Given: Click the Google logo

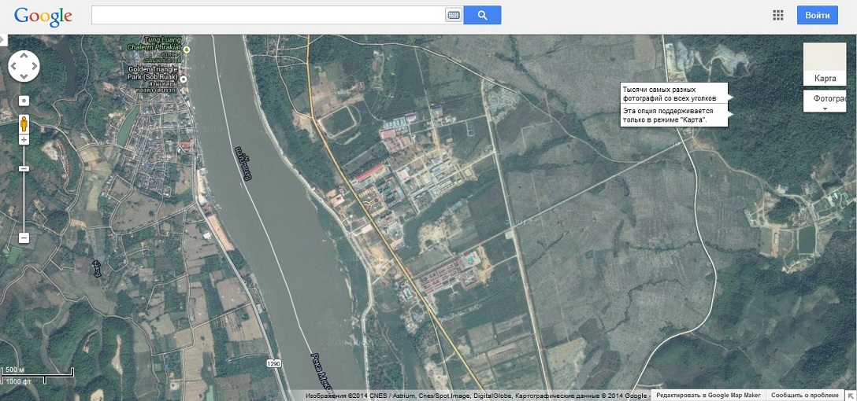Looking at the screenshot, I should (43, 16).
